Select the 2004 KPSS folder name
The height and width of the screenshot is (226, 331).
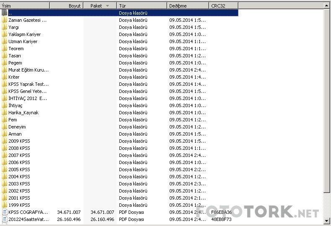(x=19, y=177)
